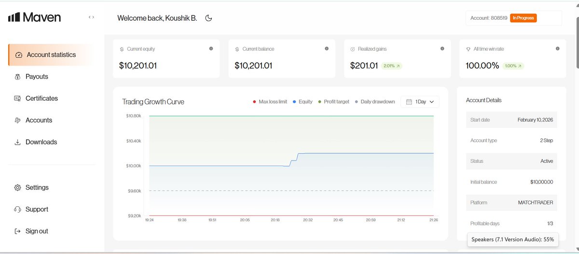Screen dimensions: 579x254
Task: Click the Initial balance $10,000.00 row
Action: tap(511, 182)
